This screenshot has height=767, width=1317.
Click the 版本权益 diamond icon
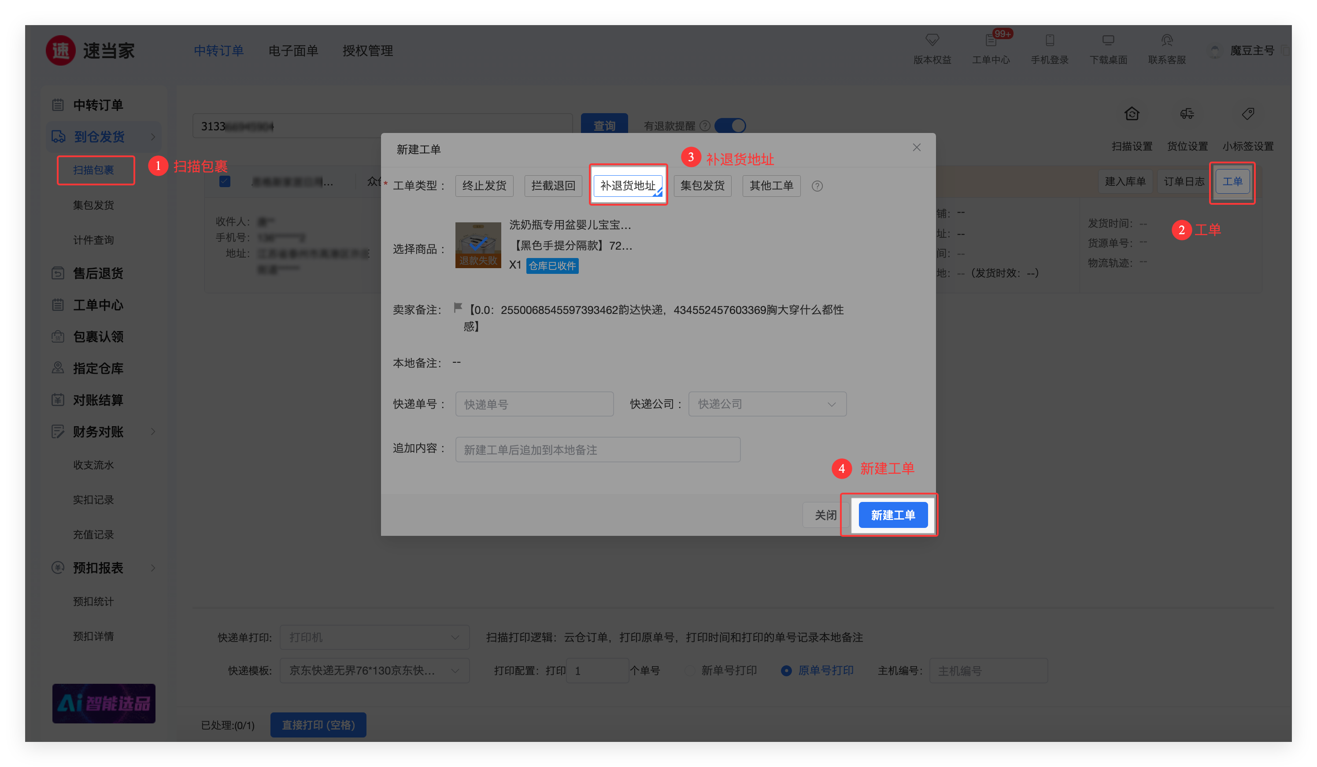tap(932, 40)
